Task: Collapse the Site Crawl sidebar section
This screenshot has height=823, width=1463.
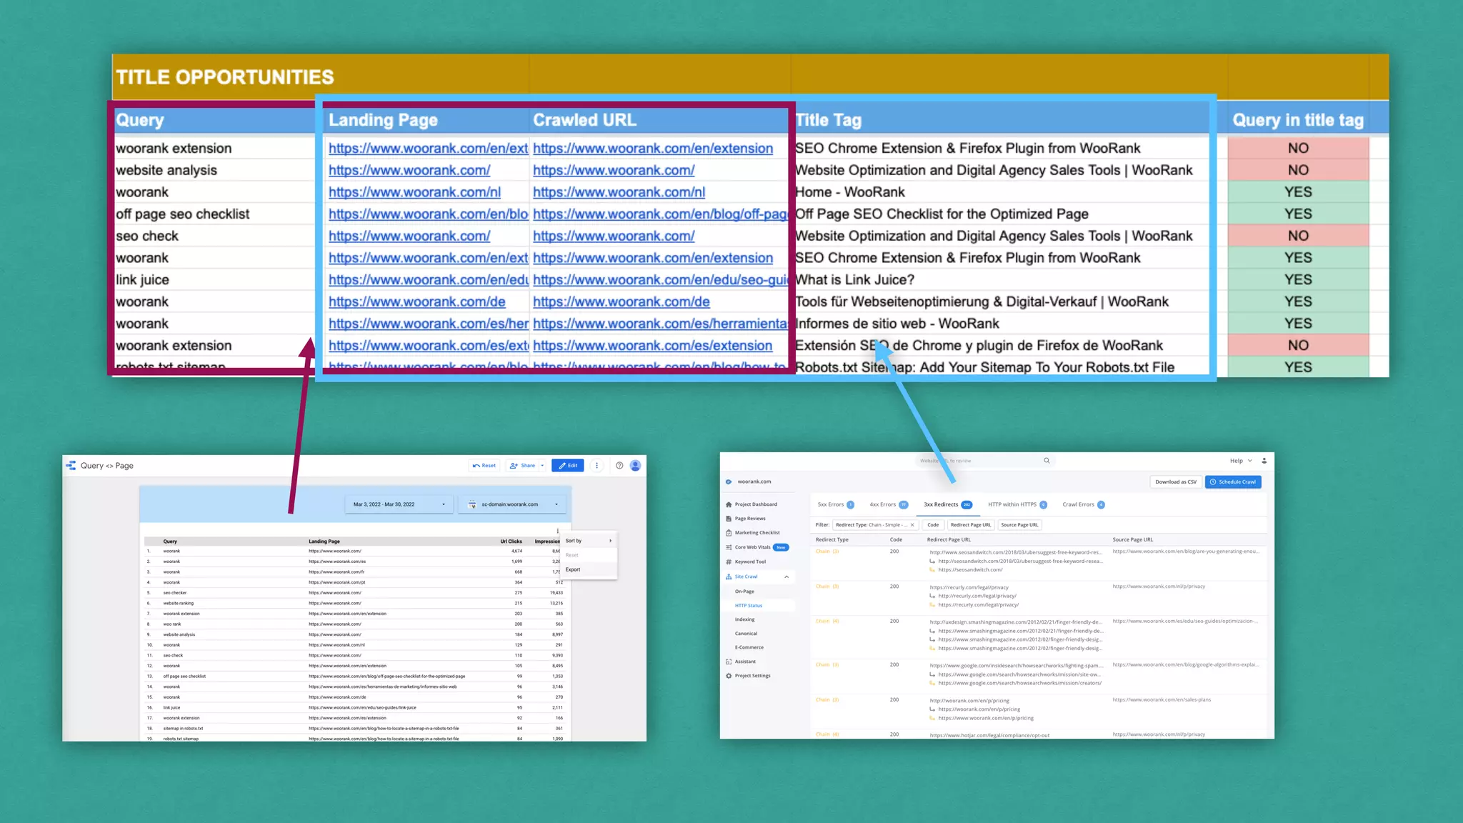Action: point(787,577)
